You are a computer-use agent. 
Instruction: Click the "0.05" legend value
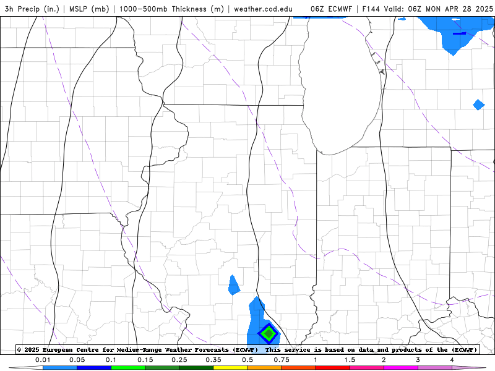pyautogui.click(x=77, y=360)
